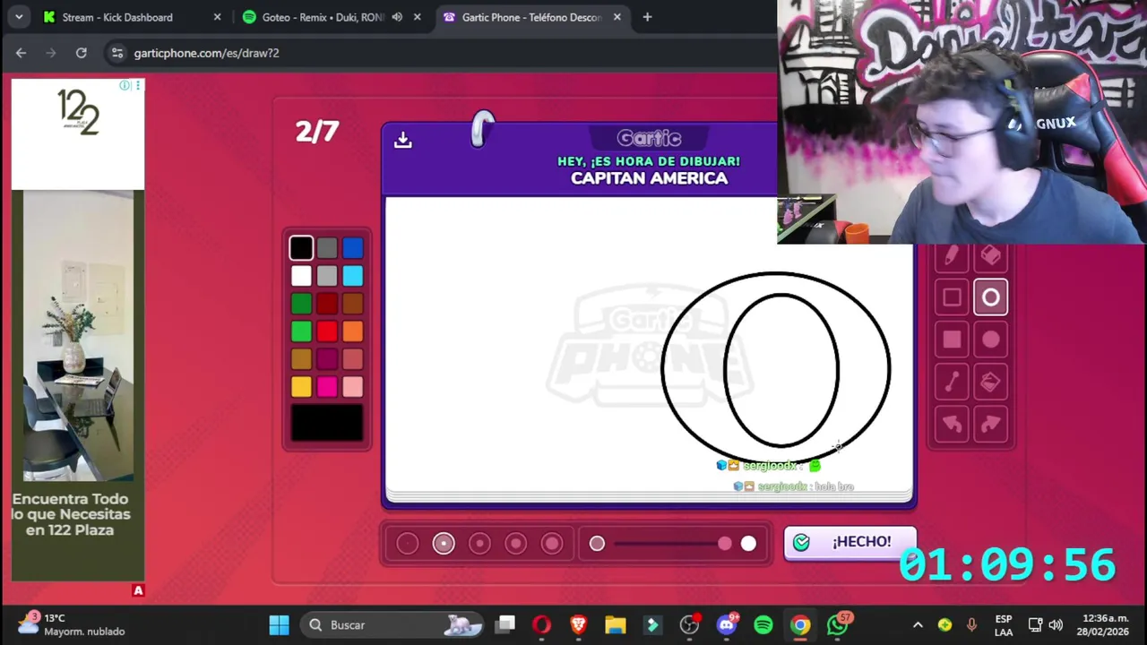Screen dimensions: 1147x645
Task: Pick the filled rectangle shape tool
Action: click(952, 340)
